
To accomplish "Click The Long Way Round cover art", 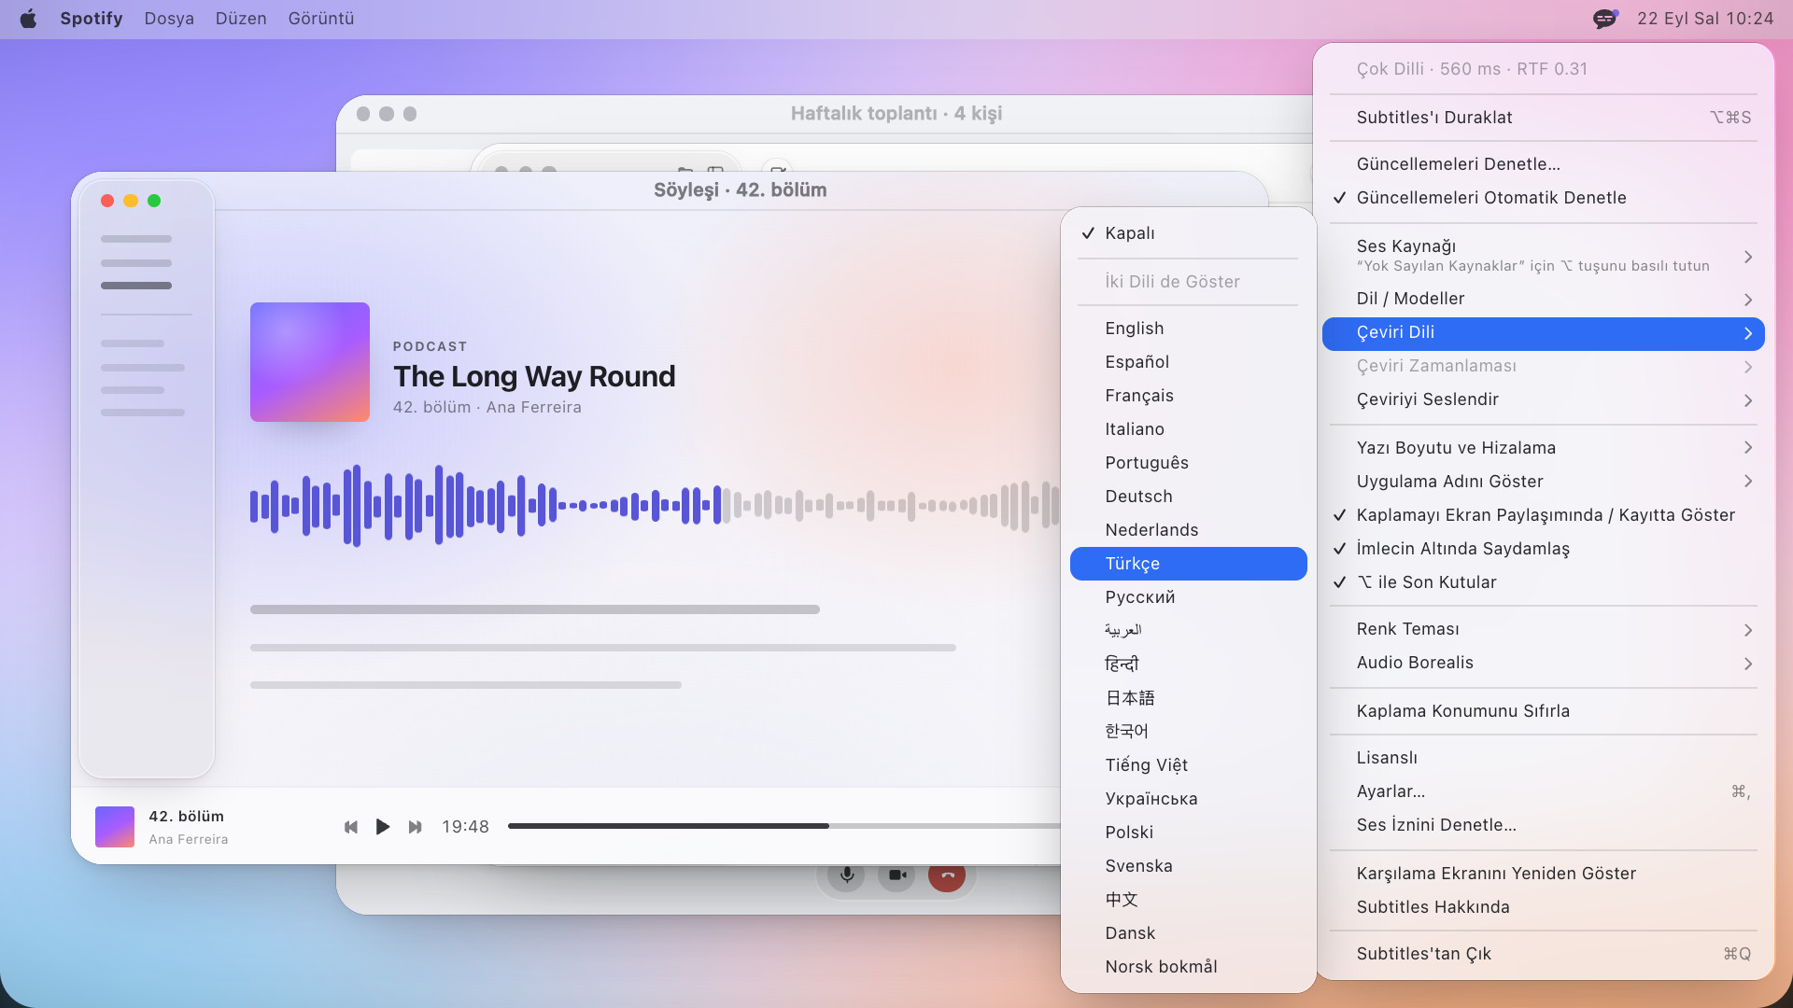I will point(310,362).
